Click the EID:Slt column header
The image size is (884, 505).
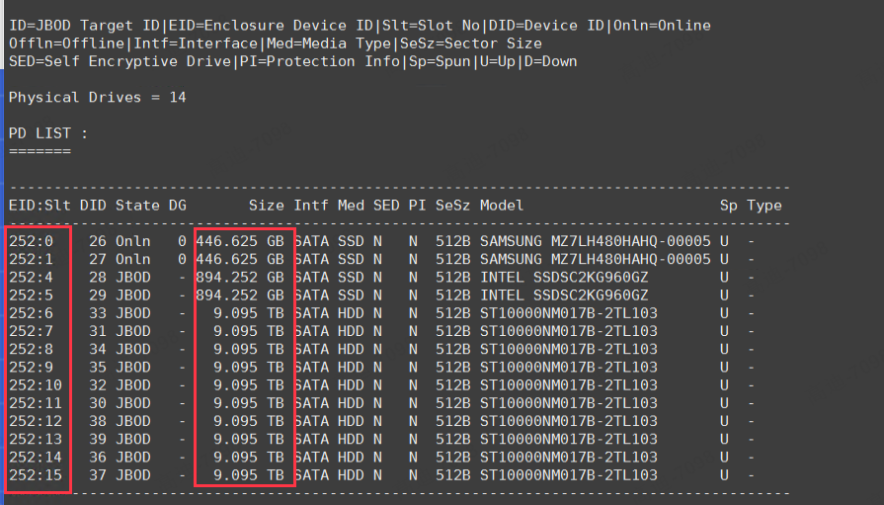coord(40,206)
